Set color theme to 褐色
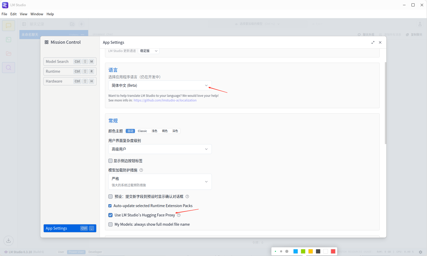Screen dimensions: 427x256 click(x=165, y=131)
